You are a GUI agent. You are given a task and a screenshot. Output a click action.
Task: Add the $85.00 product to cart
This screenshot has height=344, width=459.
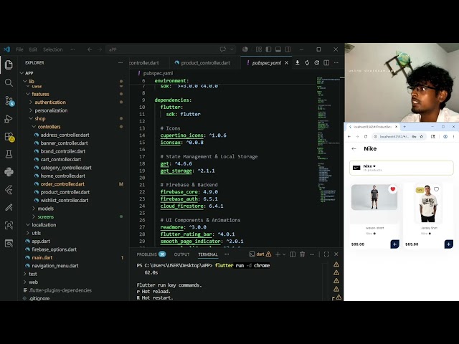pos(448,244)
